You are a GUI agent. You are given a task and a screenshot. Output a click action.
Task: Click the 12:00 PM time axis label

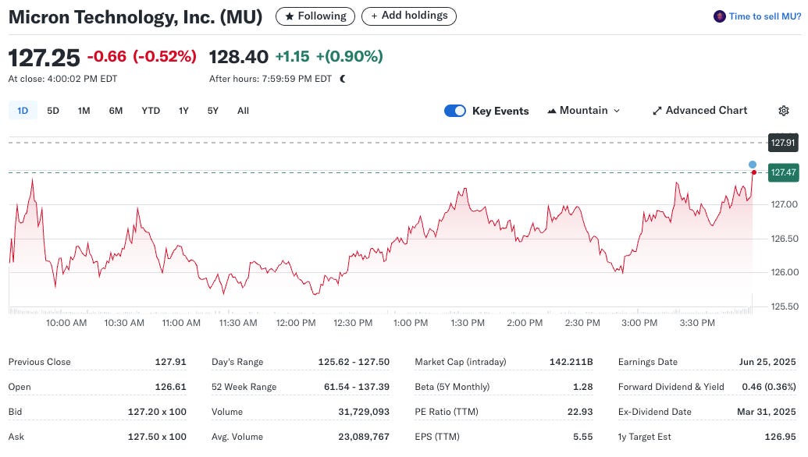point(296,323)
